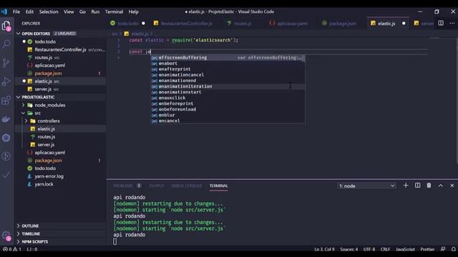Expand the Timeline section
Screen dimensions: 458x257
click(60, 233)
